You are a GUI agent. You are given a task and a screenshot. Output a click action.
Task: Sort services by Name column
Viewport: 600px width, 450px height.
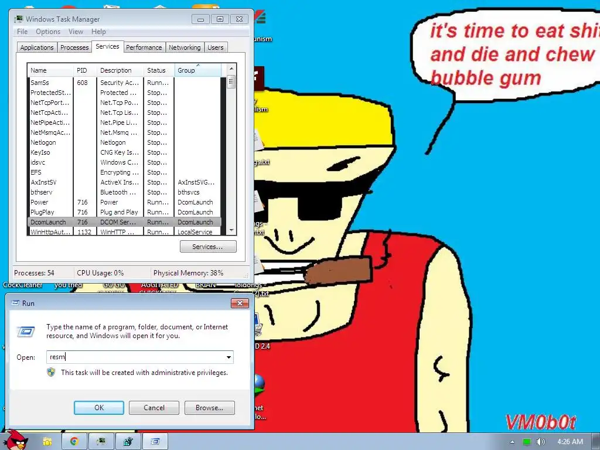tap(50, 70)
